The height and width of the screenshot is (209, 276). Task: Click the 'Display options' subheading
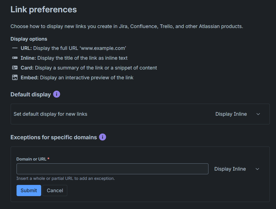[x=29, y=39]
